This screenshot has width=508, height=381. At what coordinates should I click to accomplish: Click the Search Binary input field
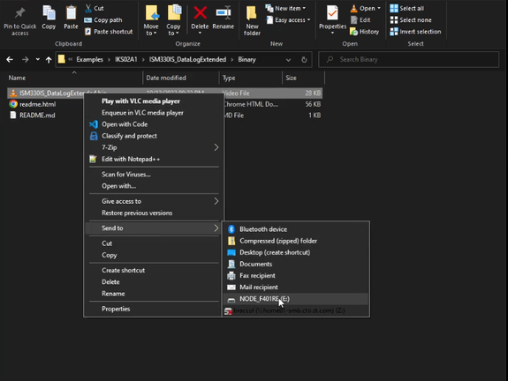tap(409, 59)
